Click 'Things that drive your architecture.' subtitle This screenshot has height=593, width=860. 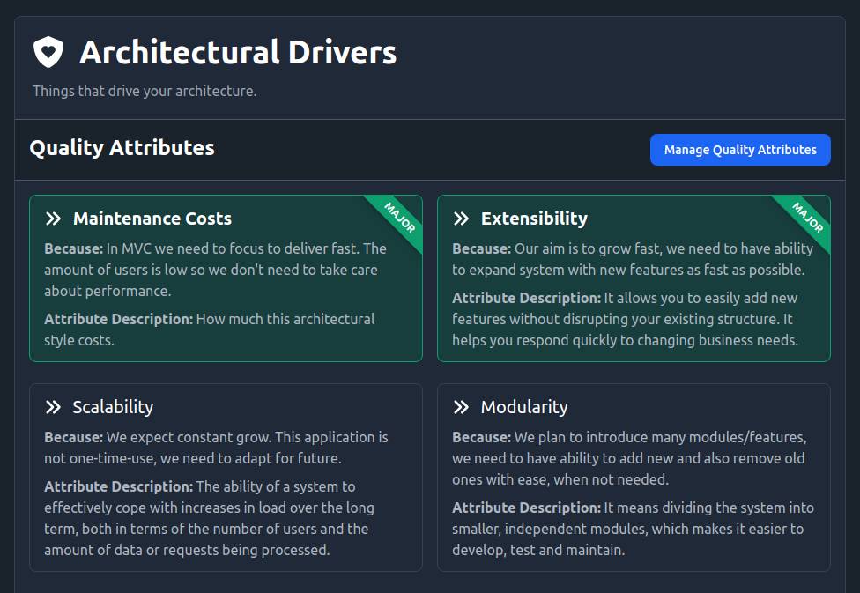click(x=145, y=91)
